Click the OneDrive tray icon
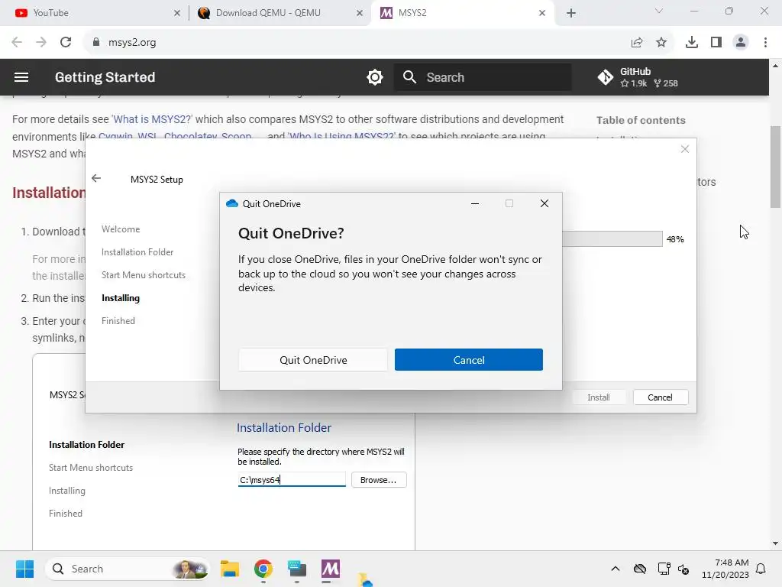782x587 pixels. tap(640, 569)
